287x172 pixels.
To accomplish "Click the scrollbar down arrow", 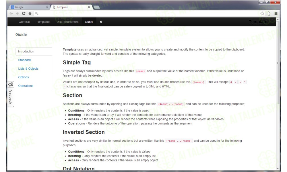I will (x=278, y=168).
